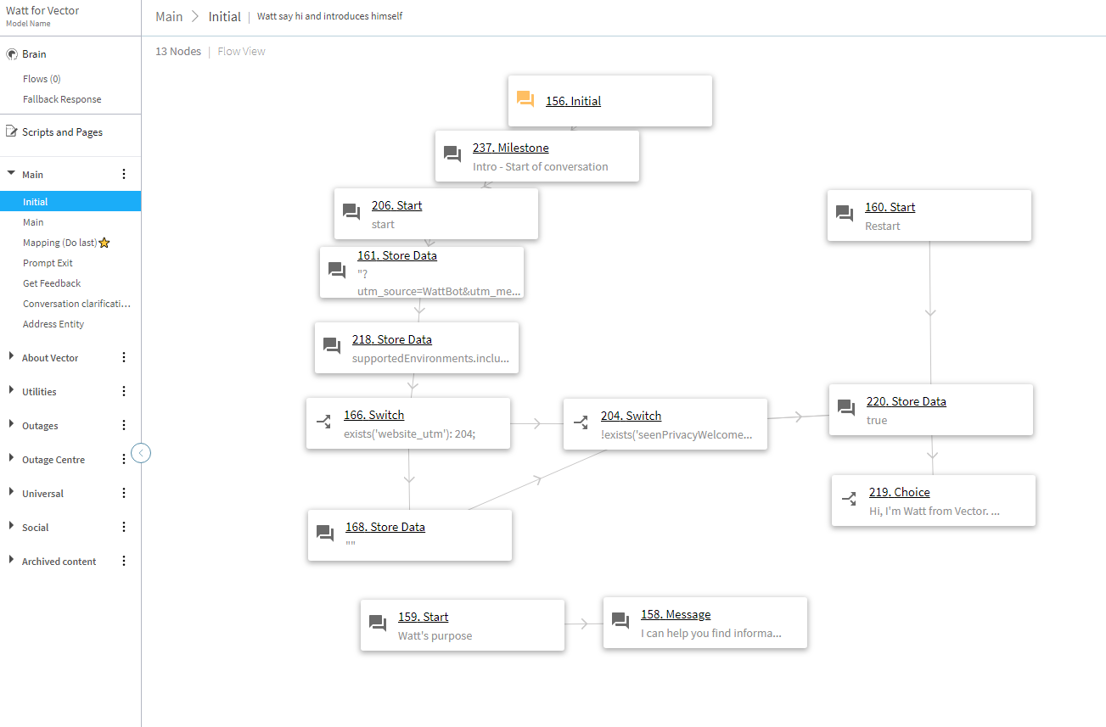Click the chat icon on 160 Start node
The image size is (1106, 727).
pos(845,214)
